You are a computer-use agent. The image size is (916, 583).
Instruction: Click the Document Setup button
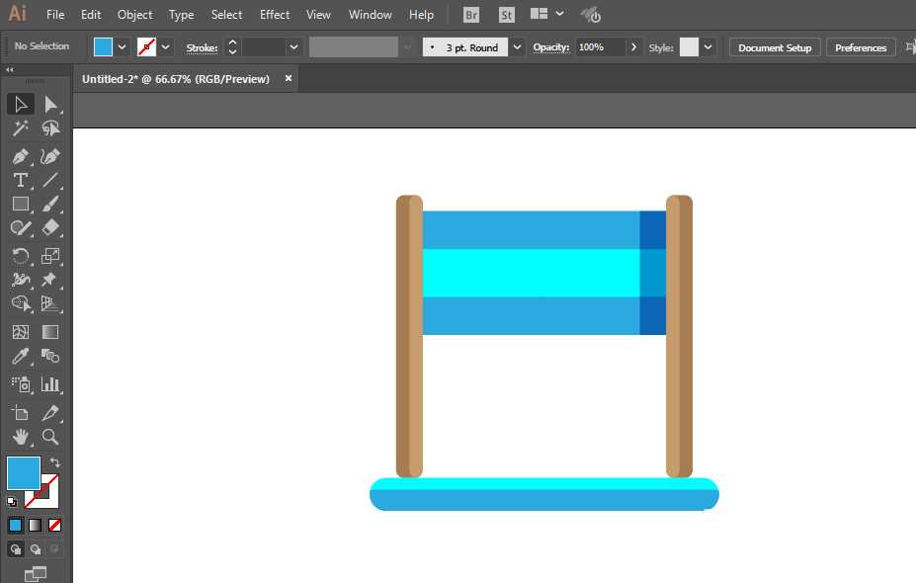coord(774,47)
